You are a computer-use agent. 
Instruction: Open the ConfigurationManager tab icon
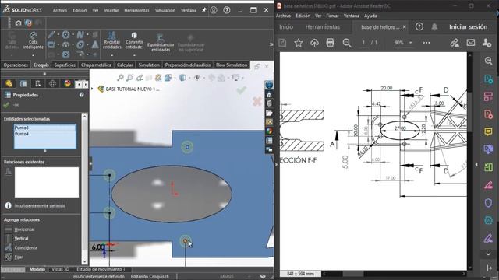(x=38, y=83)
